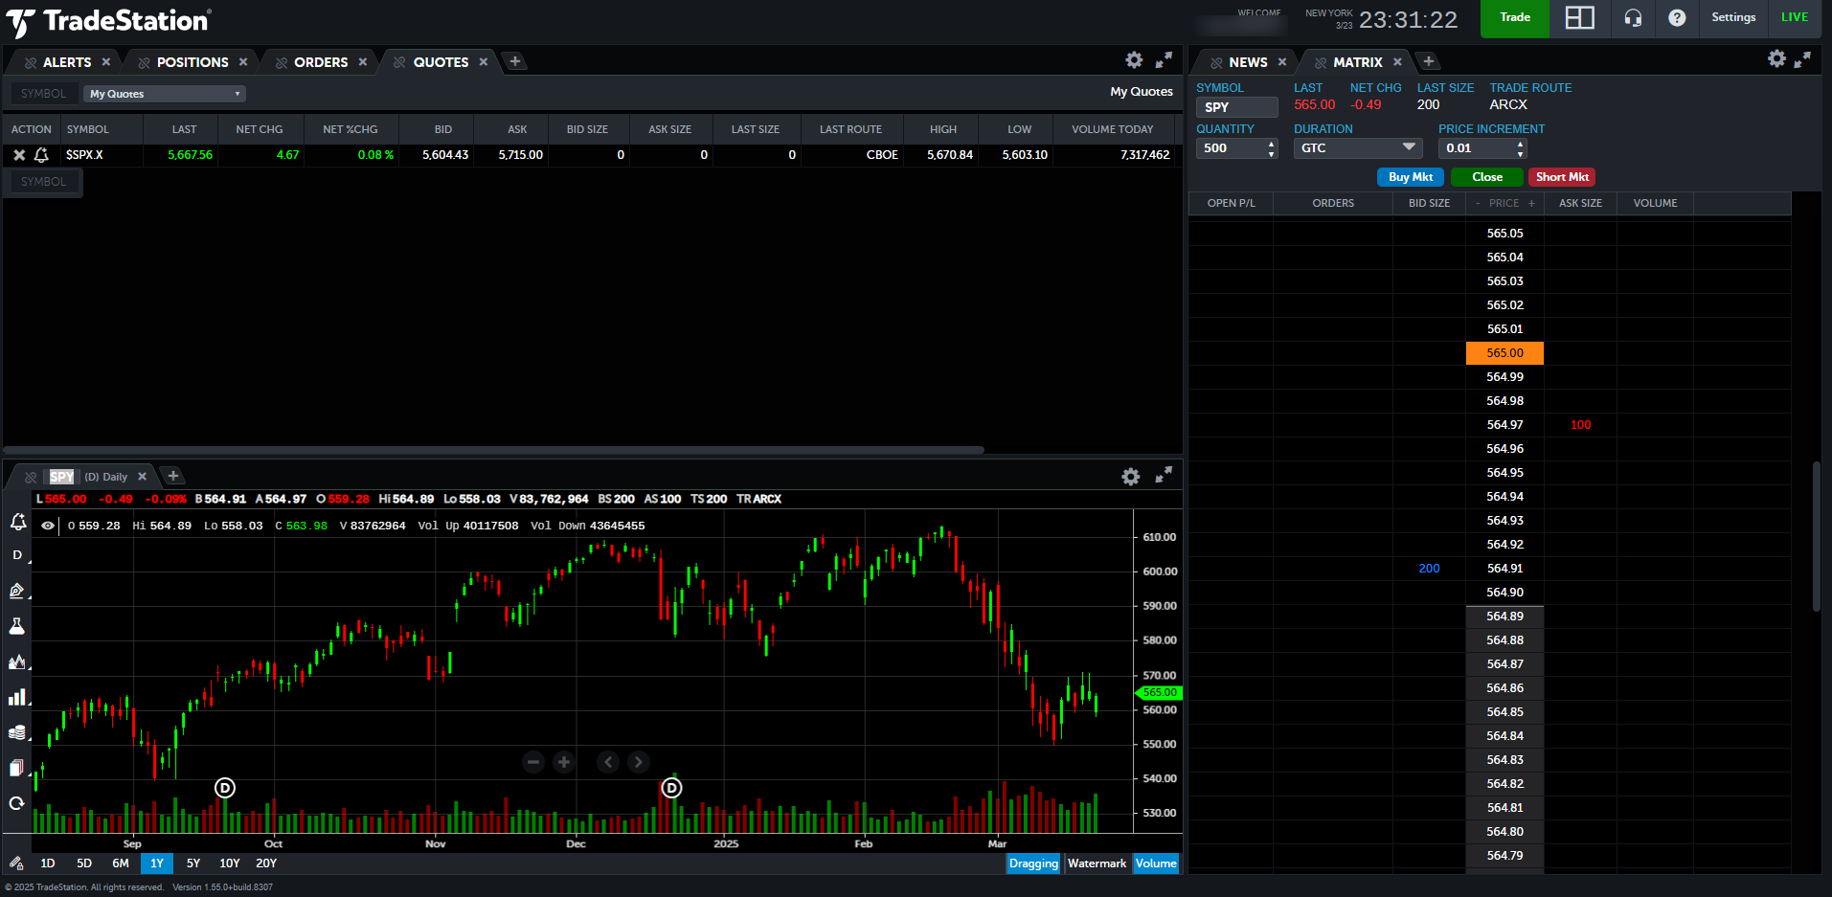Click the green Trade button
Image resolution: width=1832 pixels, height=897 pixels.
click(1515, 18)
